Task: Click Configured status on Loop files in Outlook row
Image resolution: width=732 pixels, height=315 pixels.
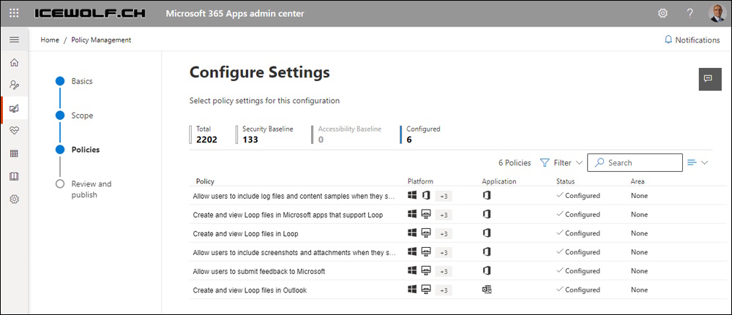Action: pyautogui.click(x=578, y=290)
